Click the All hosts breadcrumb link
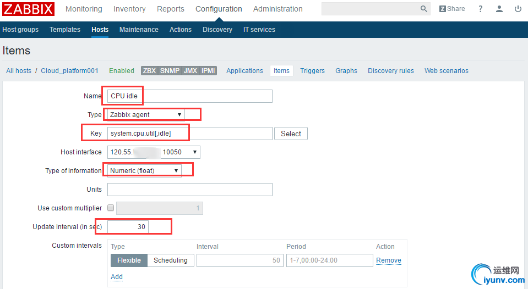This screenshot has width=528, height=289. [x=19, y=71]
